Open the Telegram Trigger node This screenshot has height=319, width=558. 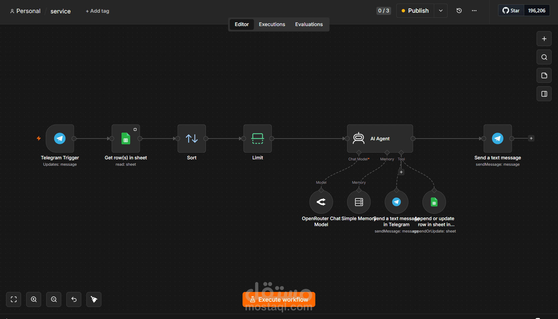tap(60, 138)
